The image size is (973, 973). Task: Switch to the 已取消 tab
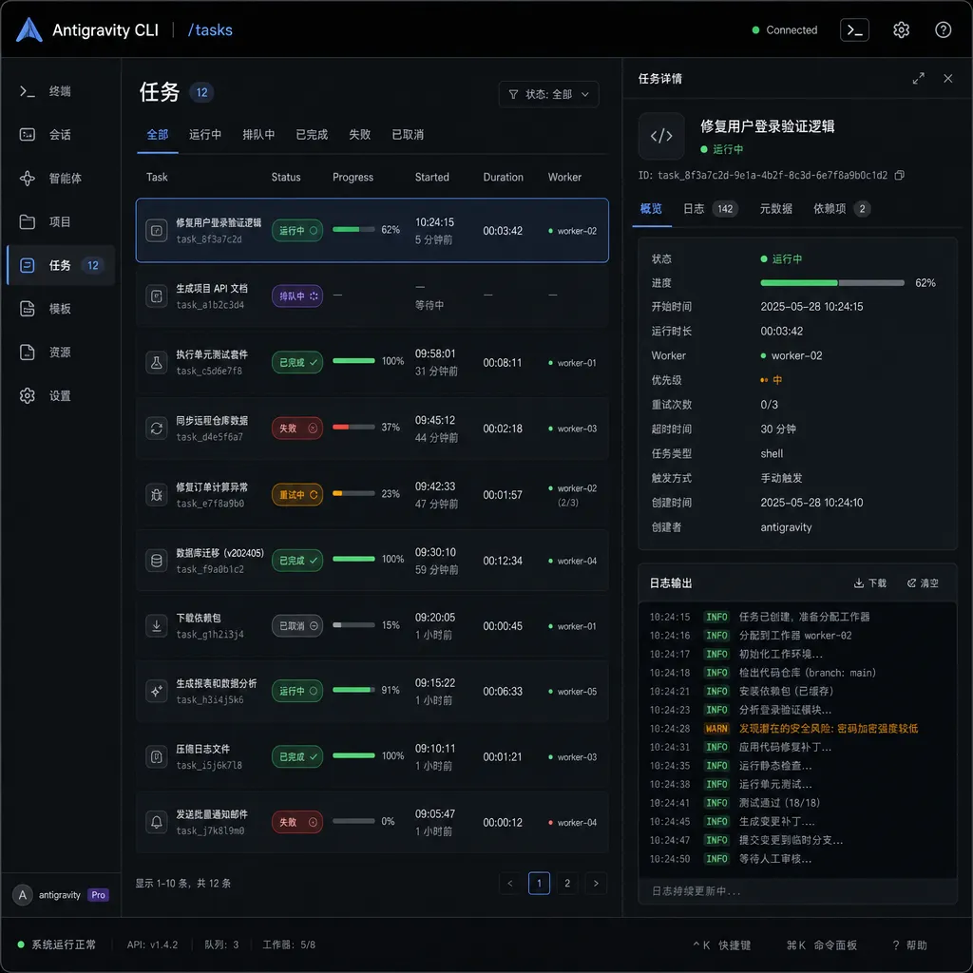pyautogui.click(x=408, y=135)
